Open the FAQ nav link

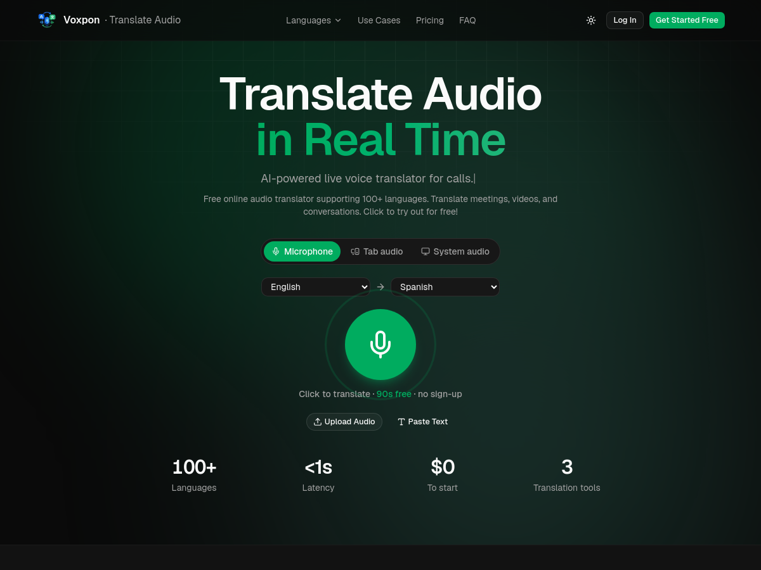pyautogui.click(x=467, y=20)
